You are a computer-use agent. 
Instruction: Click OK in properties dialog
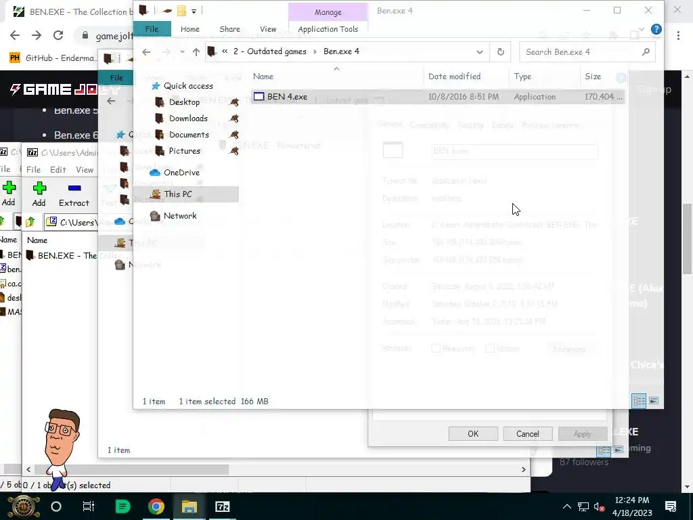tap(473, 434)
